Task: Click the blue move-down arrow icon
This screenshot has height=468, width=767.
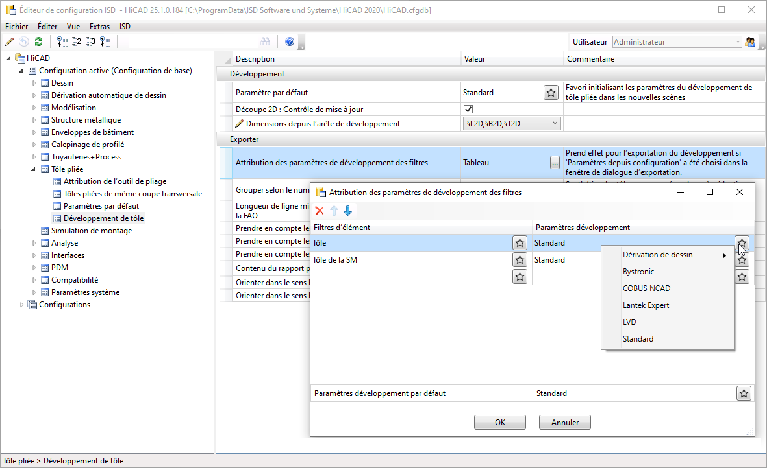Action: click(x=348, y=211)
